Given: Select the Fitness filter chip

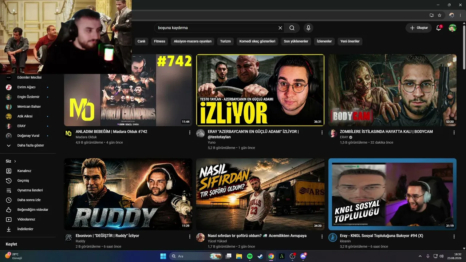Looking at the screenshot, I should click(x=159, y=41).
